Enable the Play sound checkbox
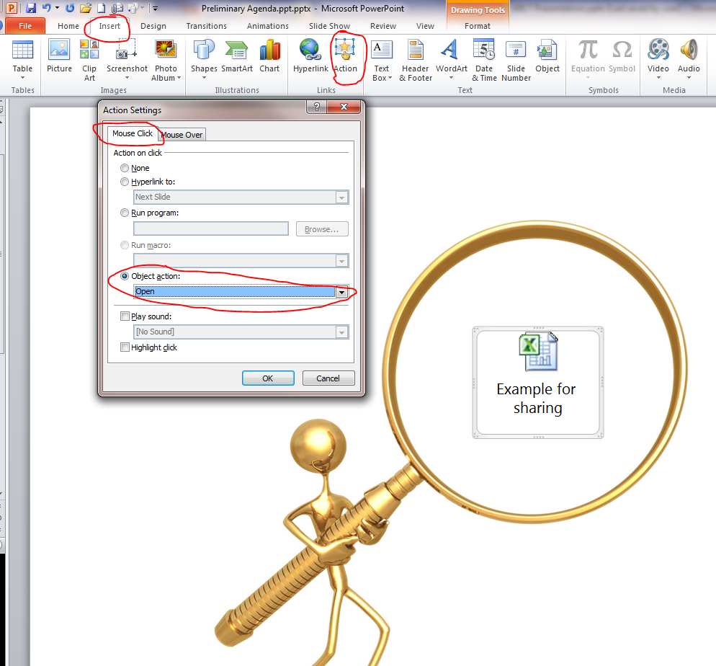The height and width of the screenshot is (666, 716). click(125, 316)
